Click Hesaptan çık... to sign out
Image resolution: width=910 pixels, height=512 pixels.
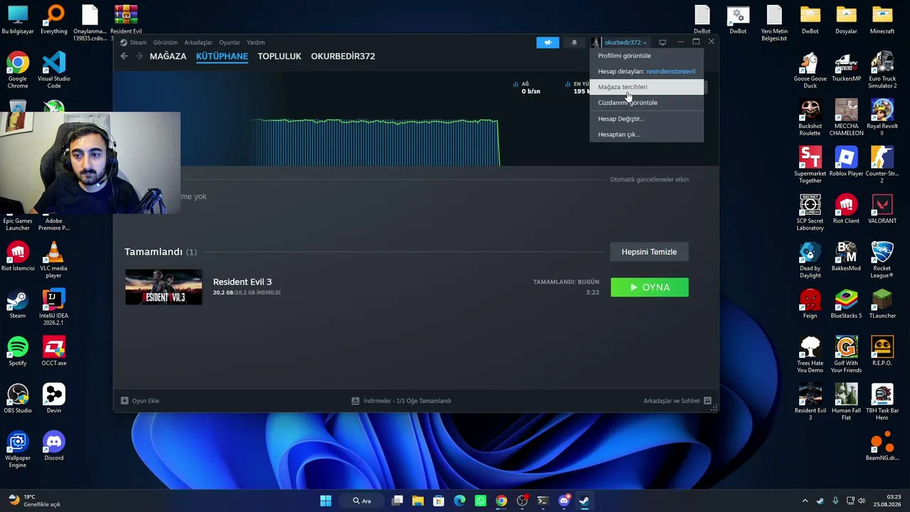(646, 134)
